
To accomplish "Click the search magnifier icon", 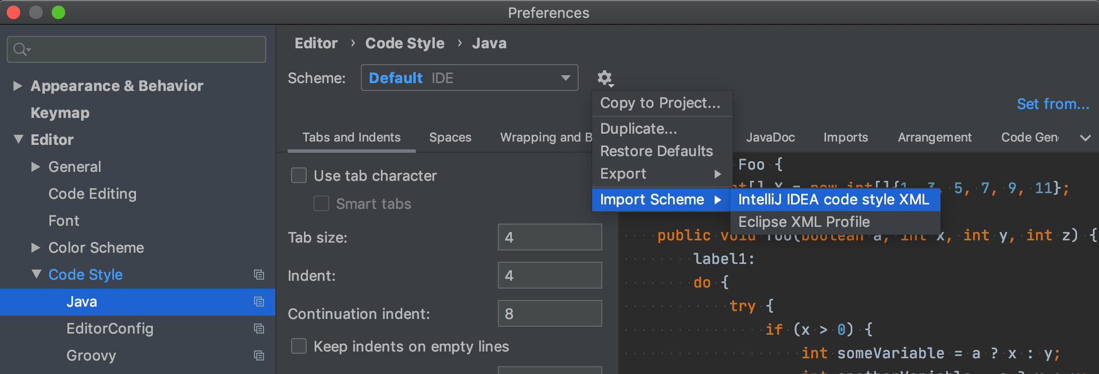I will pyautogui.click(x=21, y=49).
